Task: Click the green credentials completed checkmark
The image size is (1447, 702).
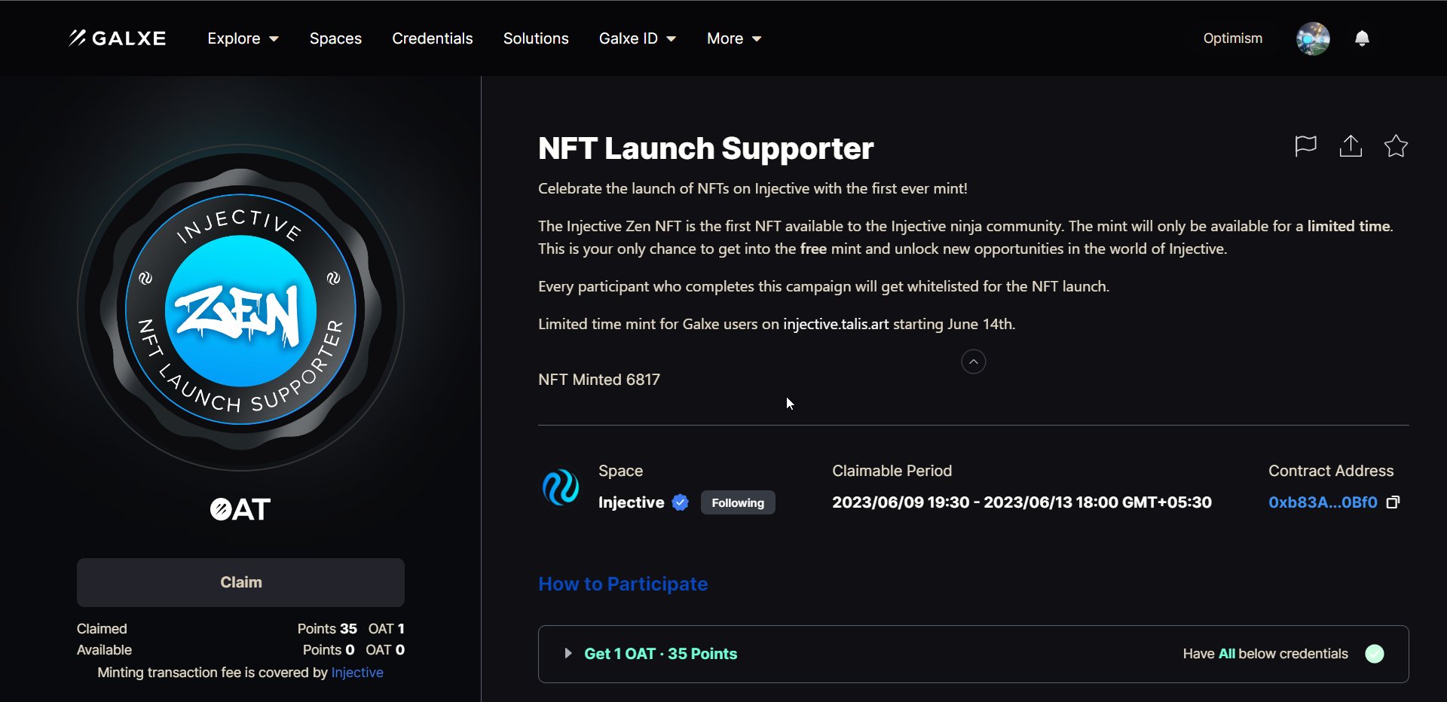Action: coord(1375,654)
